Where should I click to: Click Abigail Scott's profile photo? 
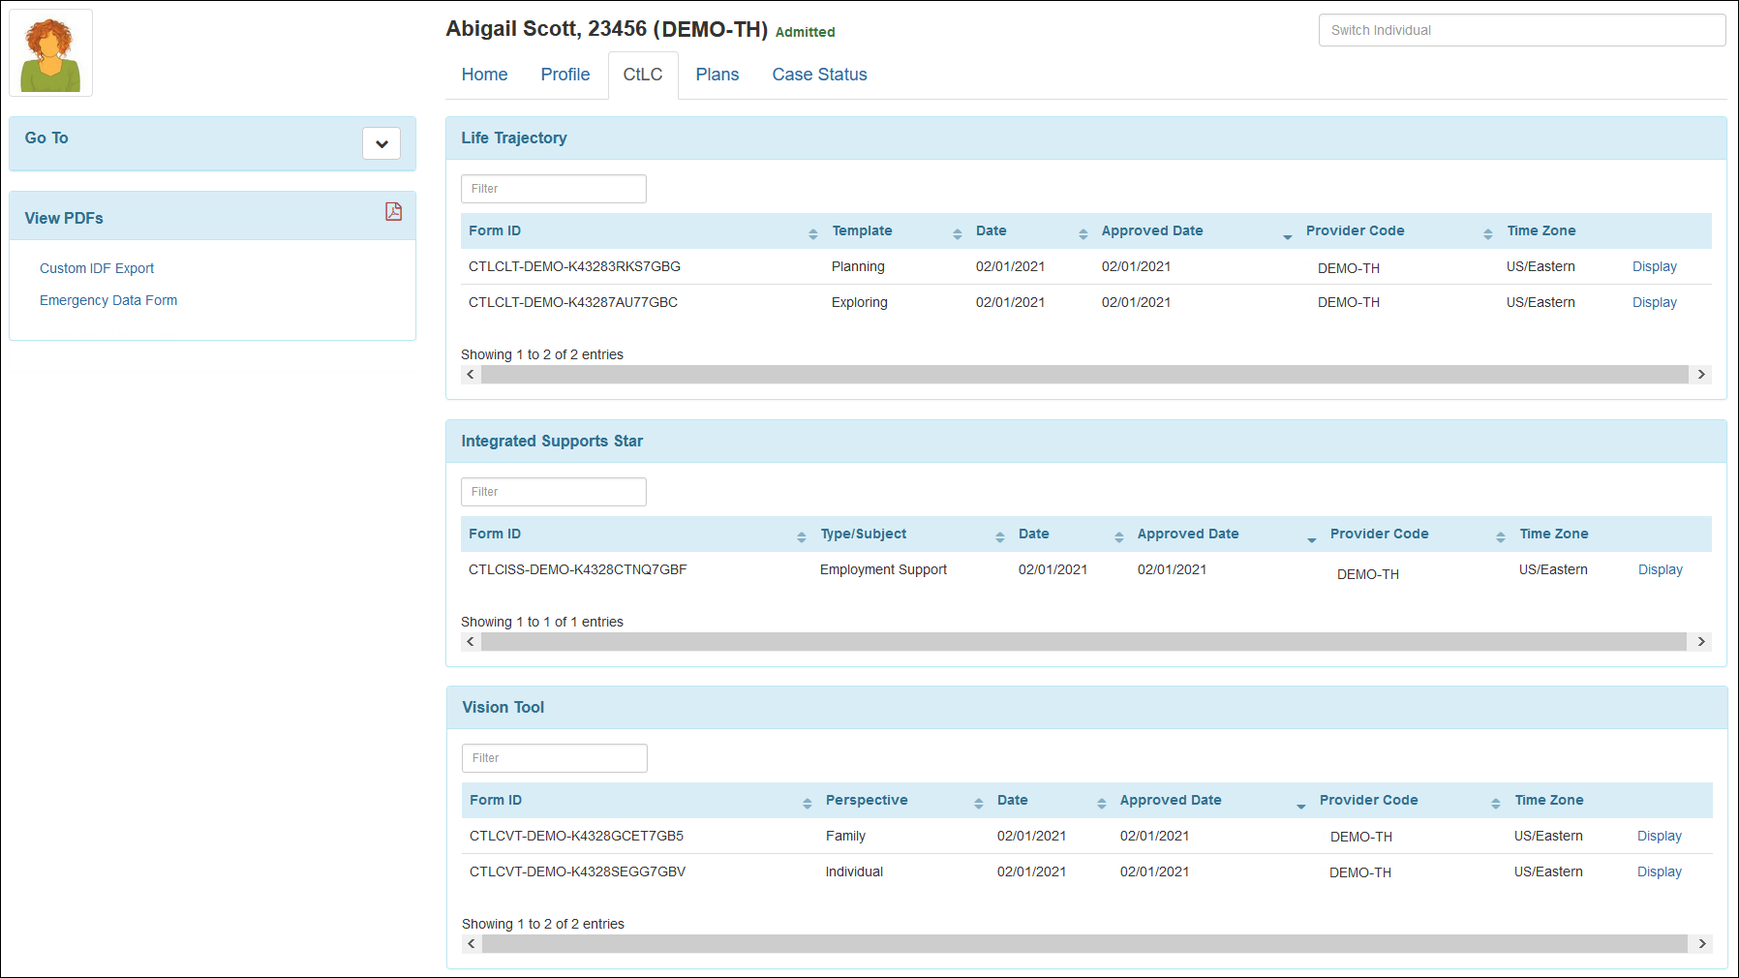pyautogui.click(x=50, y=52)
